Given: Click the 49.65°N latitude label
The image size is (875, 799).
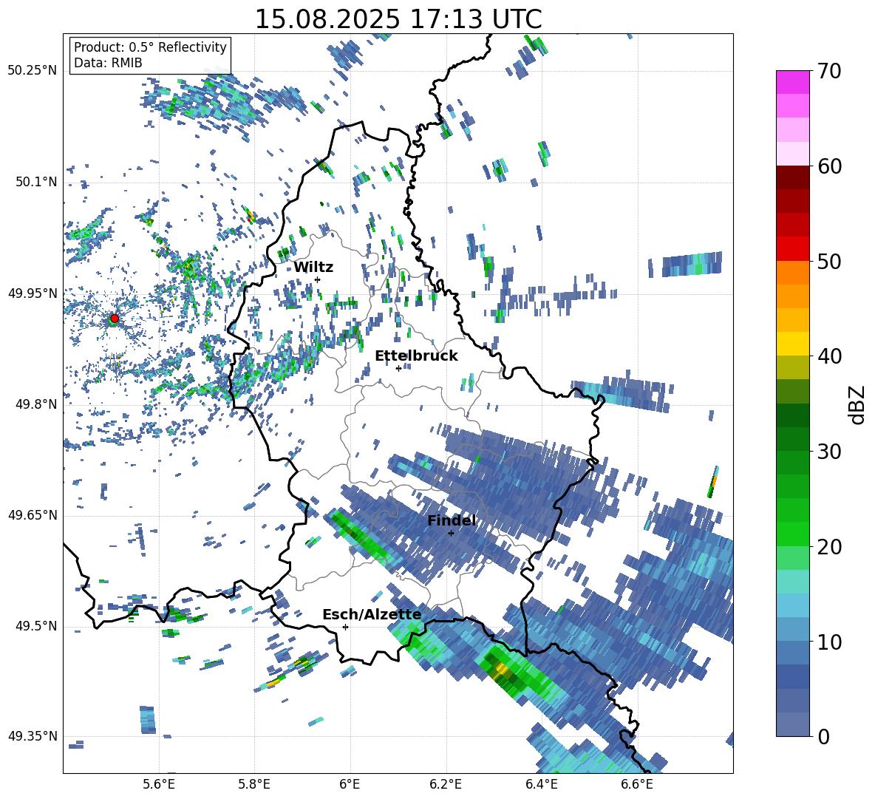Looking at the screenshot, I should (33, 515).
